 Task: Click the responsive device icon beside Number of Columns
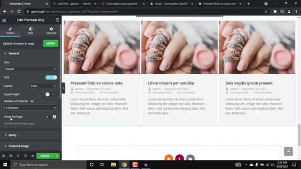(32, 101)
